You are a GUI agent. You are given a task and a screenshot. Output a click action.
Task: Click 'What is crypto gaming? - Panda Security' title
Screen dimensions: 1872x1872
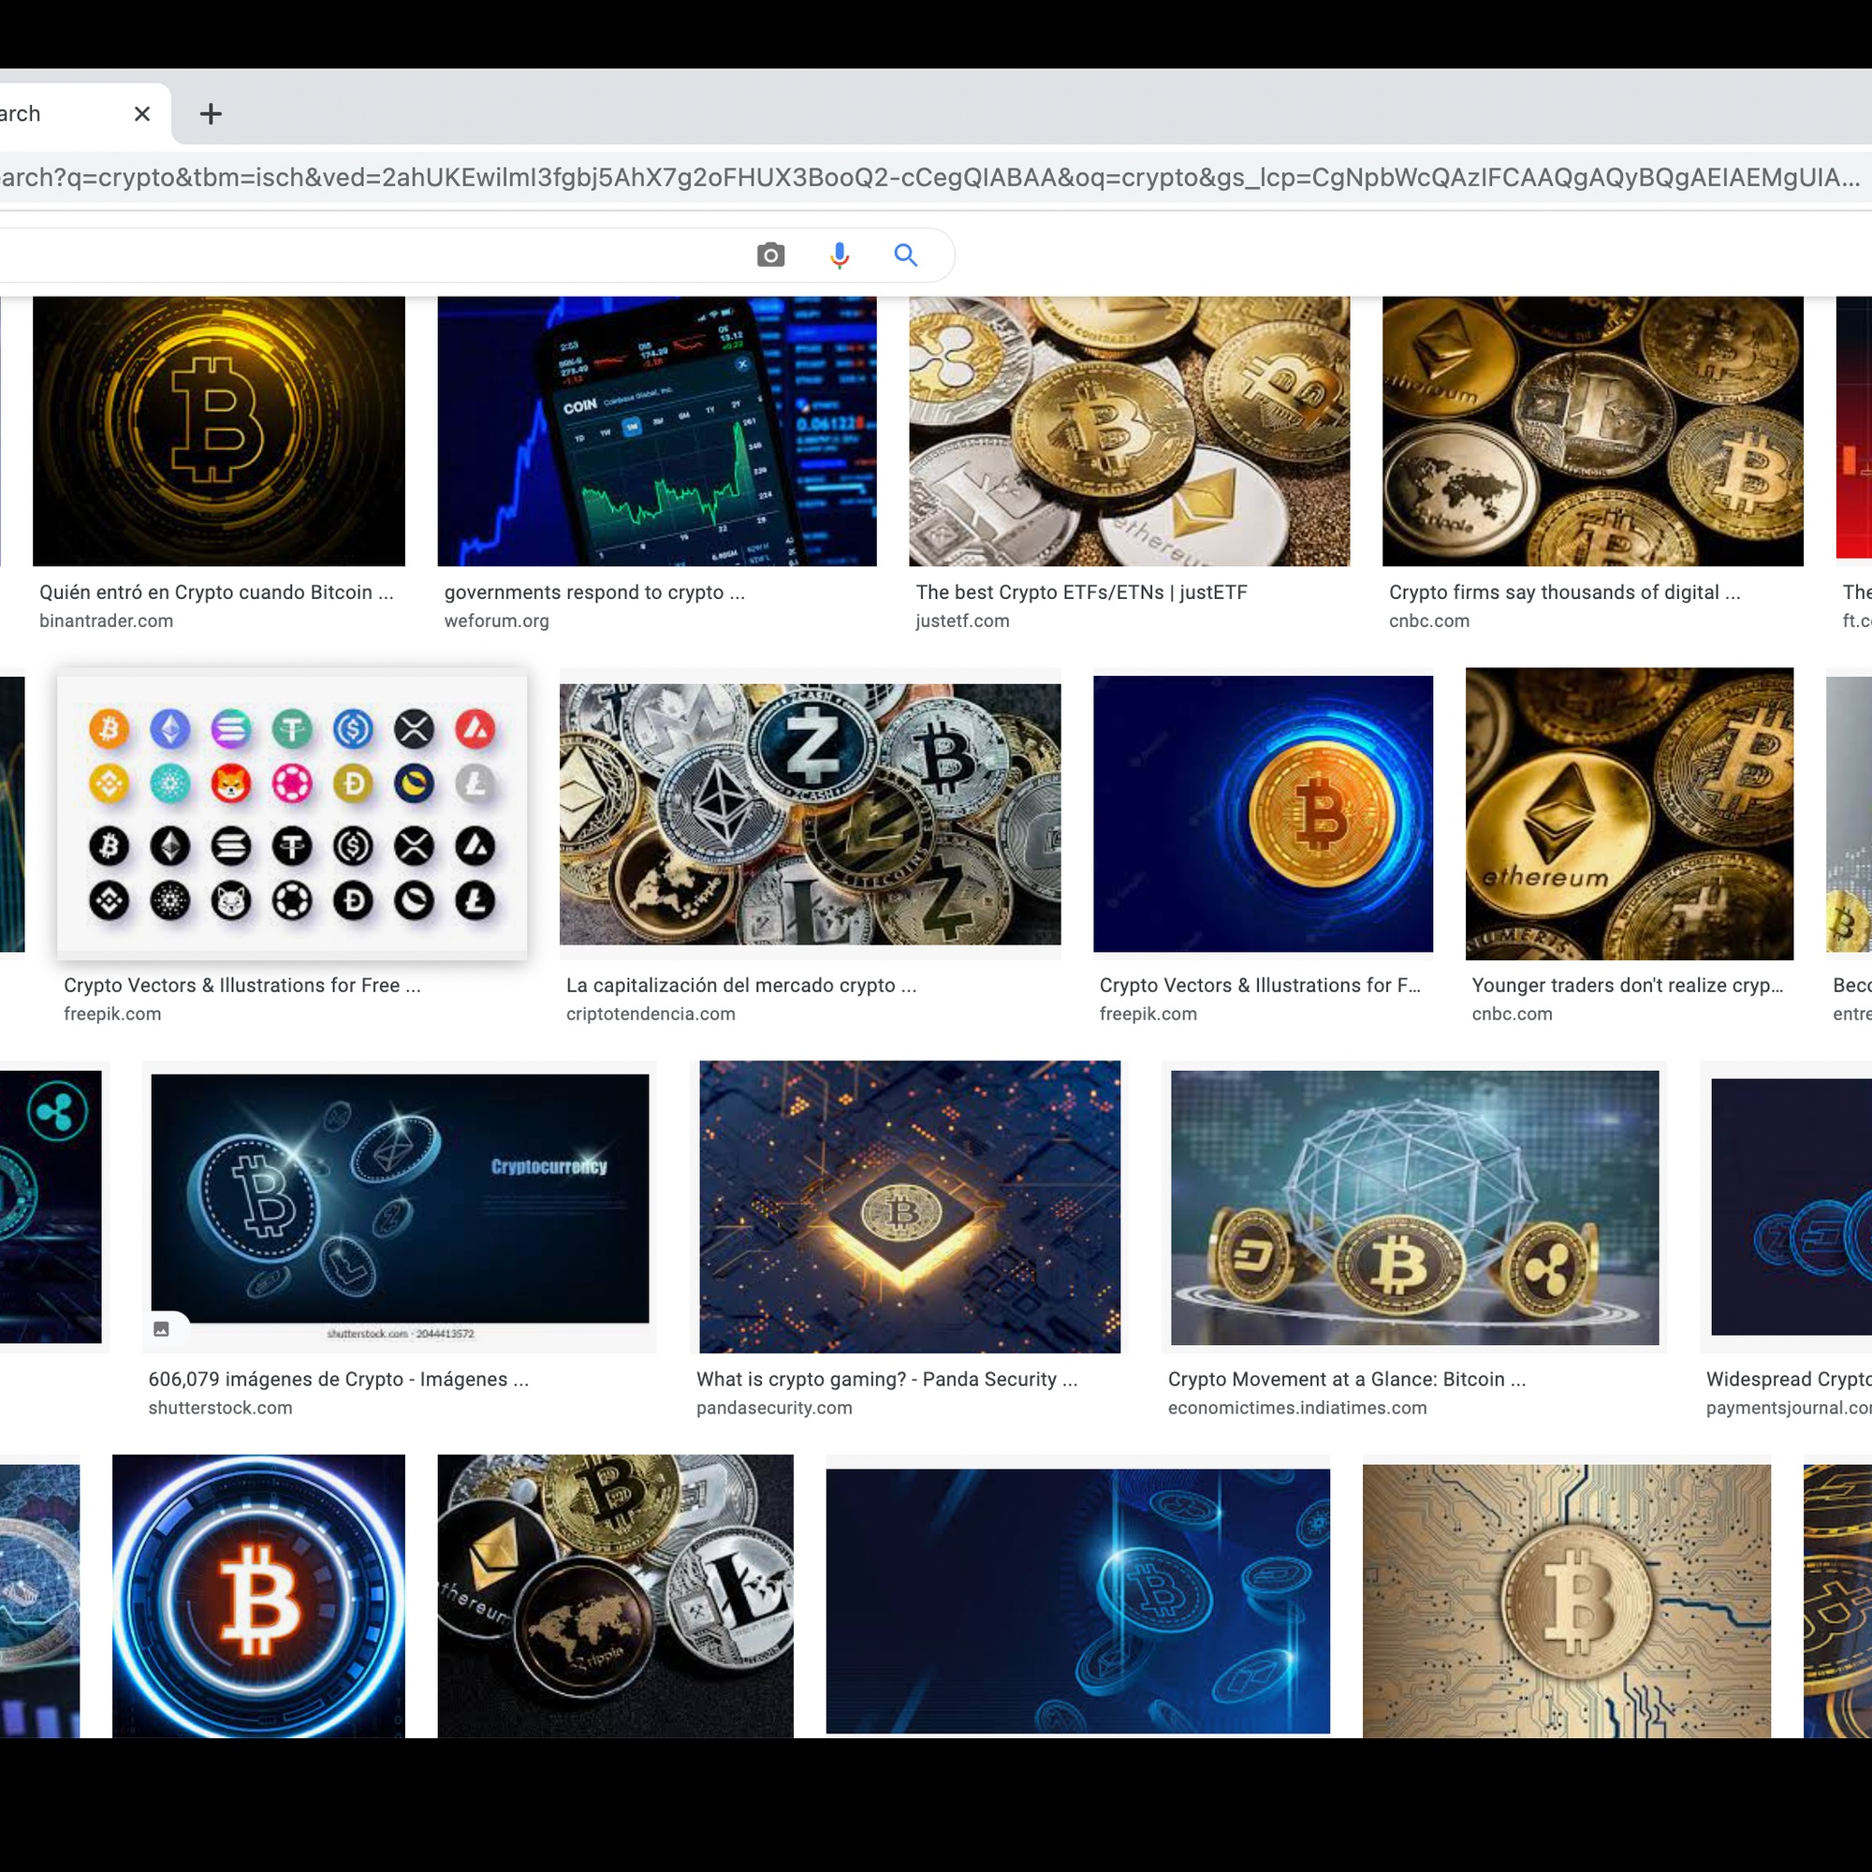[x=886, y=1379]
